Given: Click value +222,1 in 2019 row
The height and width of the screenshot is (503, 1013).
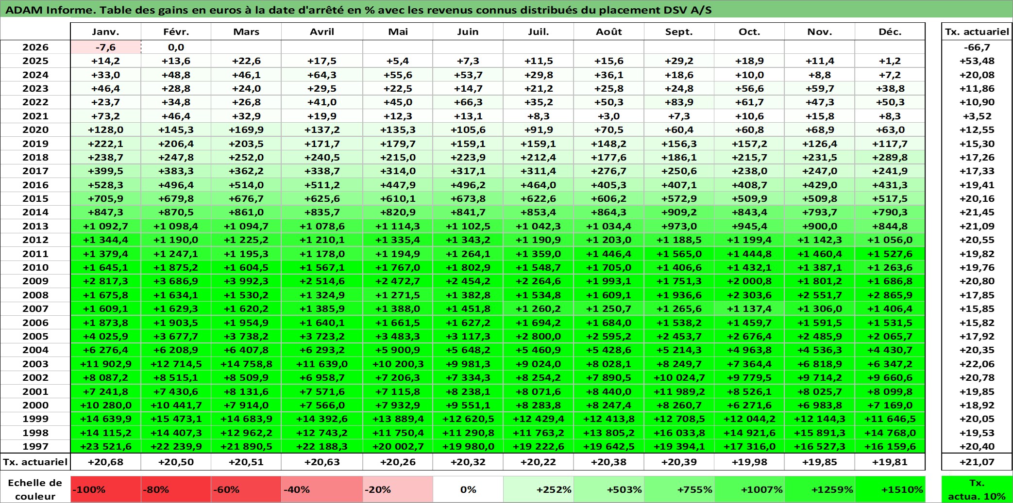Looking at the screenshot, I should (x=106, y=144).
